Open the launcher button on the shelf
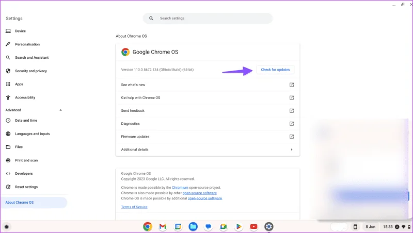The image size is (413, 233). tap(7, 227)
